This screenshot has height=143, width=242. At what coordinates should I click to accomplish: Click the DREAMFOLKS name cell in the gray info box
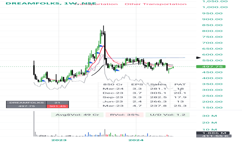coord(26,103)
